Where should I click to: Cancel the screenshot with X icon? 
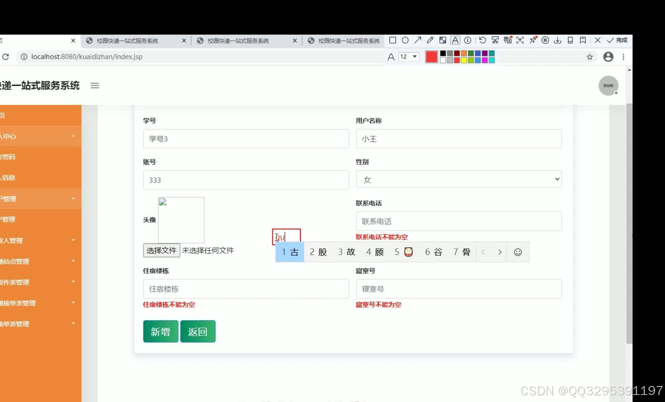pos(598,40)
